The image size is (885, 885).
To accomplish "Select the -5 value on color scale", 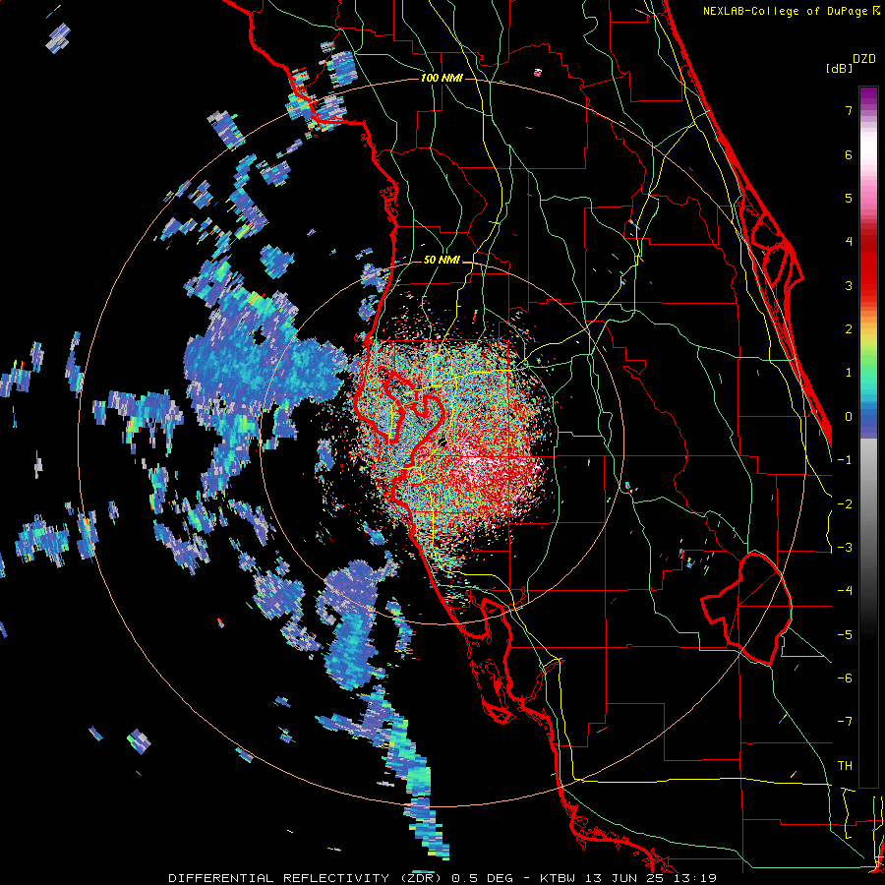I will coord(845,635).
